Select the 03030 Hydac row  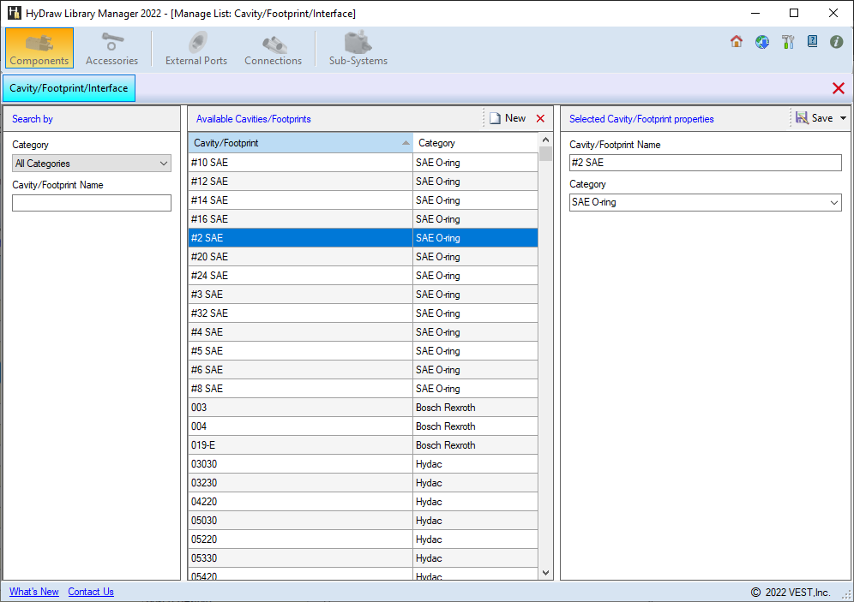(x=363, y=464)
